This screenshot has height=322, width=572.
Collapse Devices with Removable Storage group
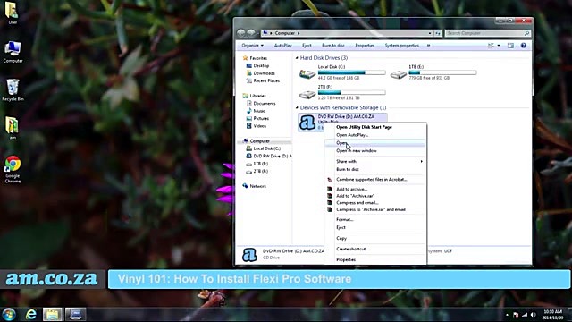297,107
